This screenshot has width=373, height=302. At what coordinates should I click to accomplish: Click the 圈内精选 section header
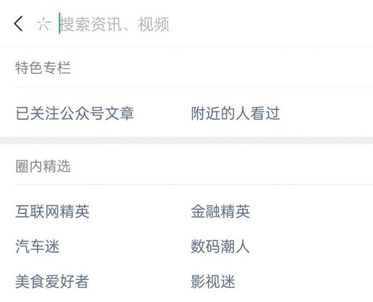(43, 166)
